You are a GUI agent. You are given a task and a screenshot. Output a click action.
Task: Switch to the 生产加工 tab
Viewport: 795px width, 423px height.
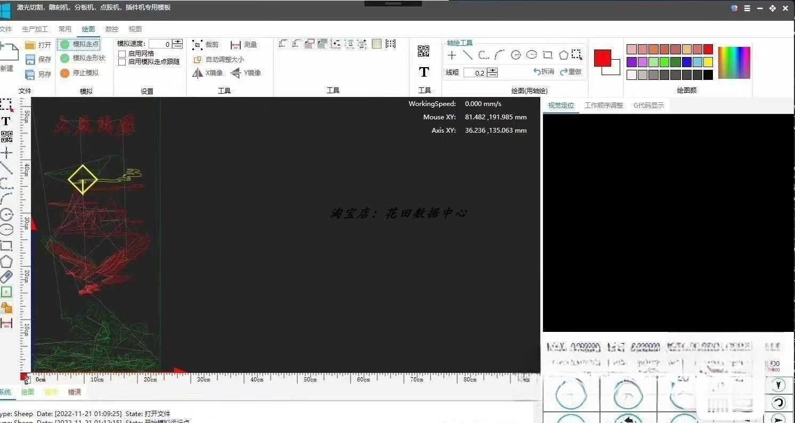click(35, 29)
